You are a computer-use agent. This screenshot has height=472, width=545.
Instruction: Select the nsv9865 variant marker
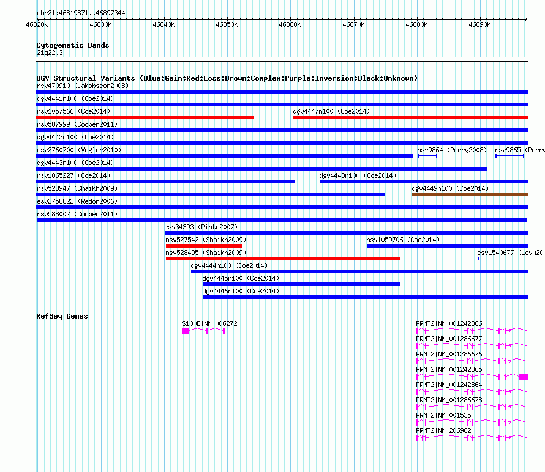(x=509, y=156)
